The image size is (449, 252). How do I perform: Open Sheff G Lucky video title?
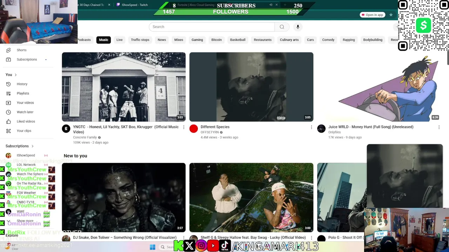[253, 238]
